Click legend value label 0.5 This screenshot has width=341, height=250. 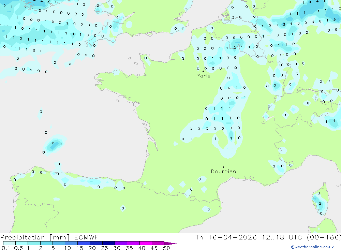(x=18, y=248)
